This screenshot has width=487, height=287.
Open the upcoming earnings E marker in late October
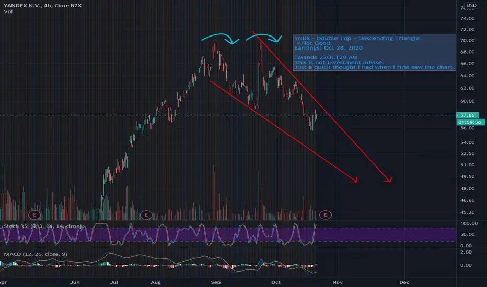click(326, 214)
